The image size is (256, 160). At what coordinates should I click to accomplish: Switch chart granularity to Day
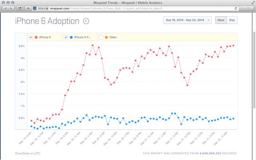pyautogui.click(x=232, y=20)
